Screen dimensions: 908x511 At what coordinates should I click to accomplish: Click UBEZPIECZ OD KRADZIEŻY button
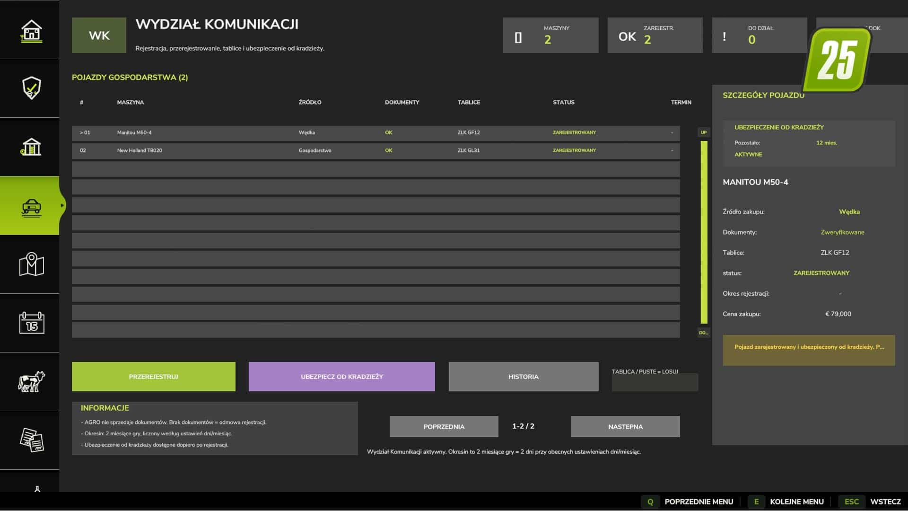[342, 377]
